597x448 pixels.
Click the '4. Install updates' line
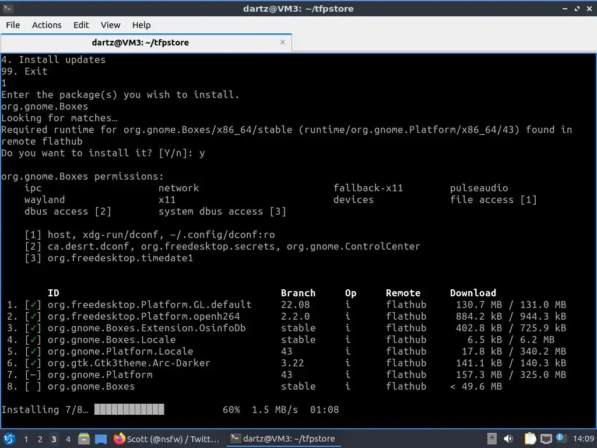tap(53, 60)
